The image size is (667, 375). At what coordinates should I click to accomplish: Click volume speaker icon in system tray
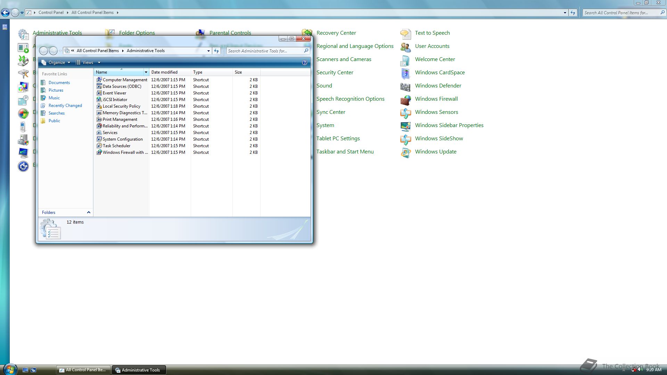pos(640,369)
